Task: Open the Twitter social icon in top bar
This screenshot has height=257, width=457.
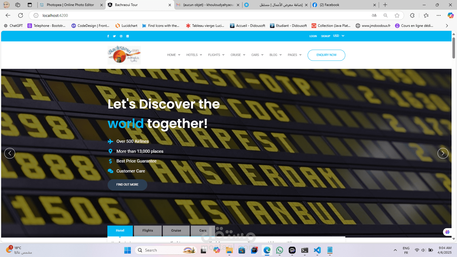Action: [x=114, y=36]
